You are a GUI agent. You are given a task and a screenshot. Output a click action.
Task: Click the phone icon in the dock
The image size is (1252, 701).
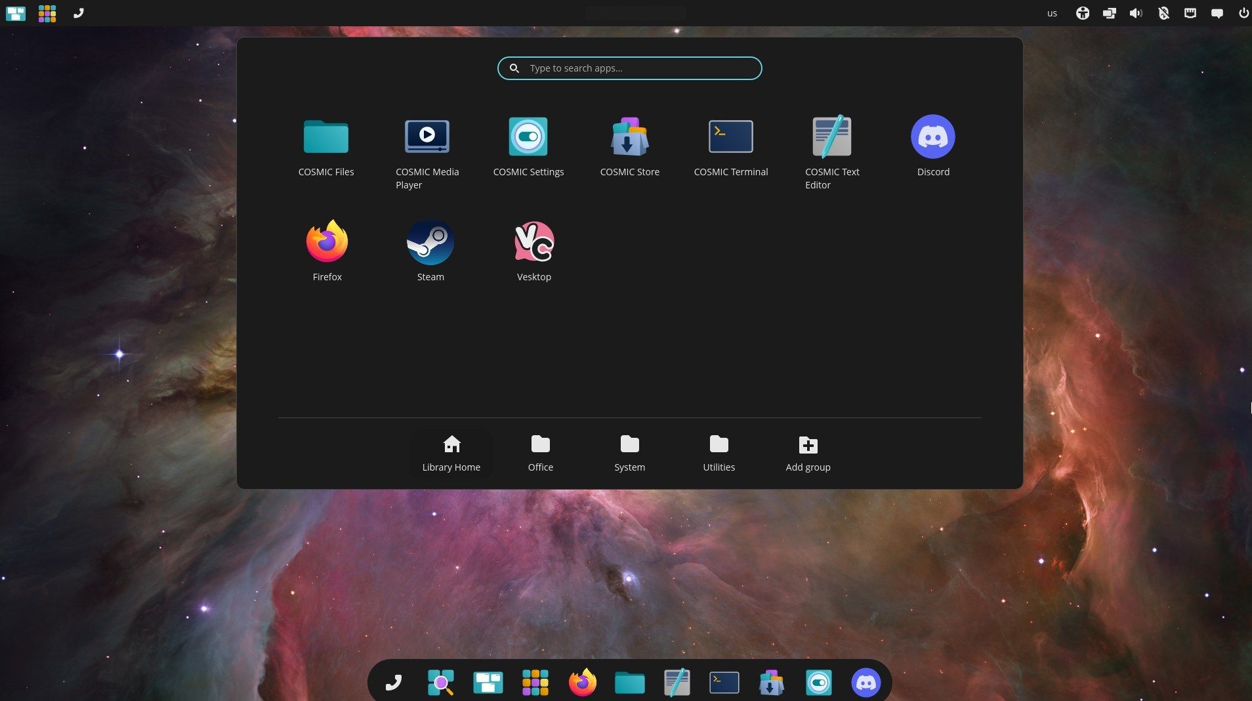pyautogui.click(x=393, y=683)
